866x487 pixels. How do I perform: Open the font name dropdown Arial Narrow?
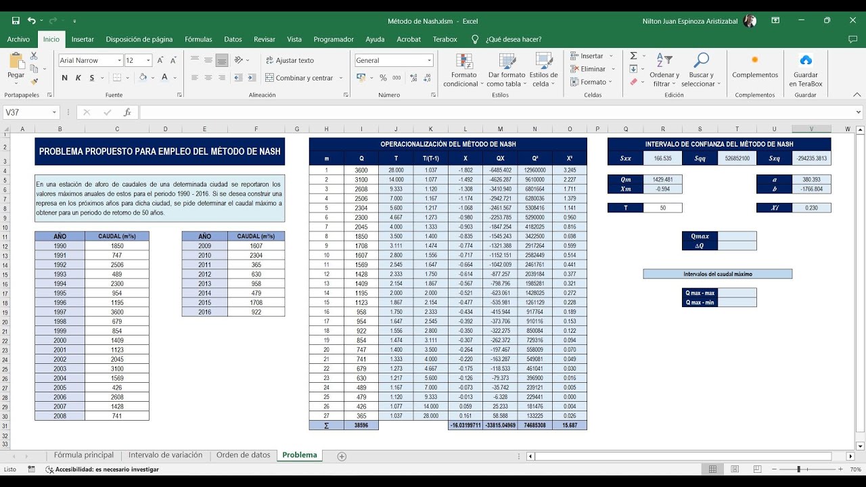(x=120, y=60)
